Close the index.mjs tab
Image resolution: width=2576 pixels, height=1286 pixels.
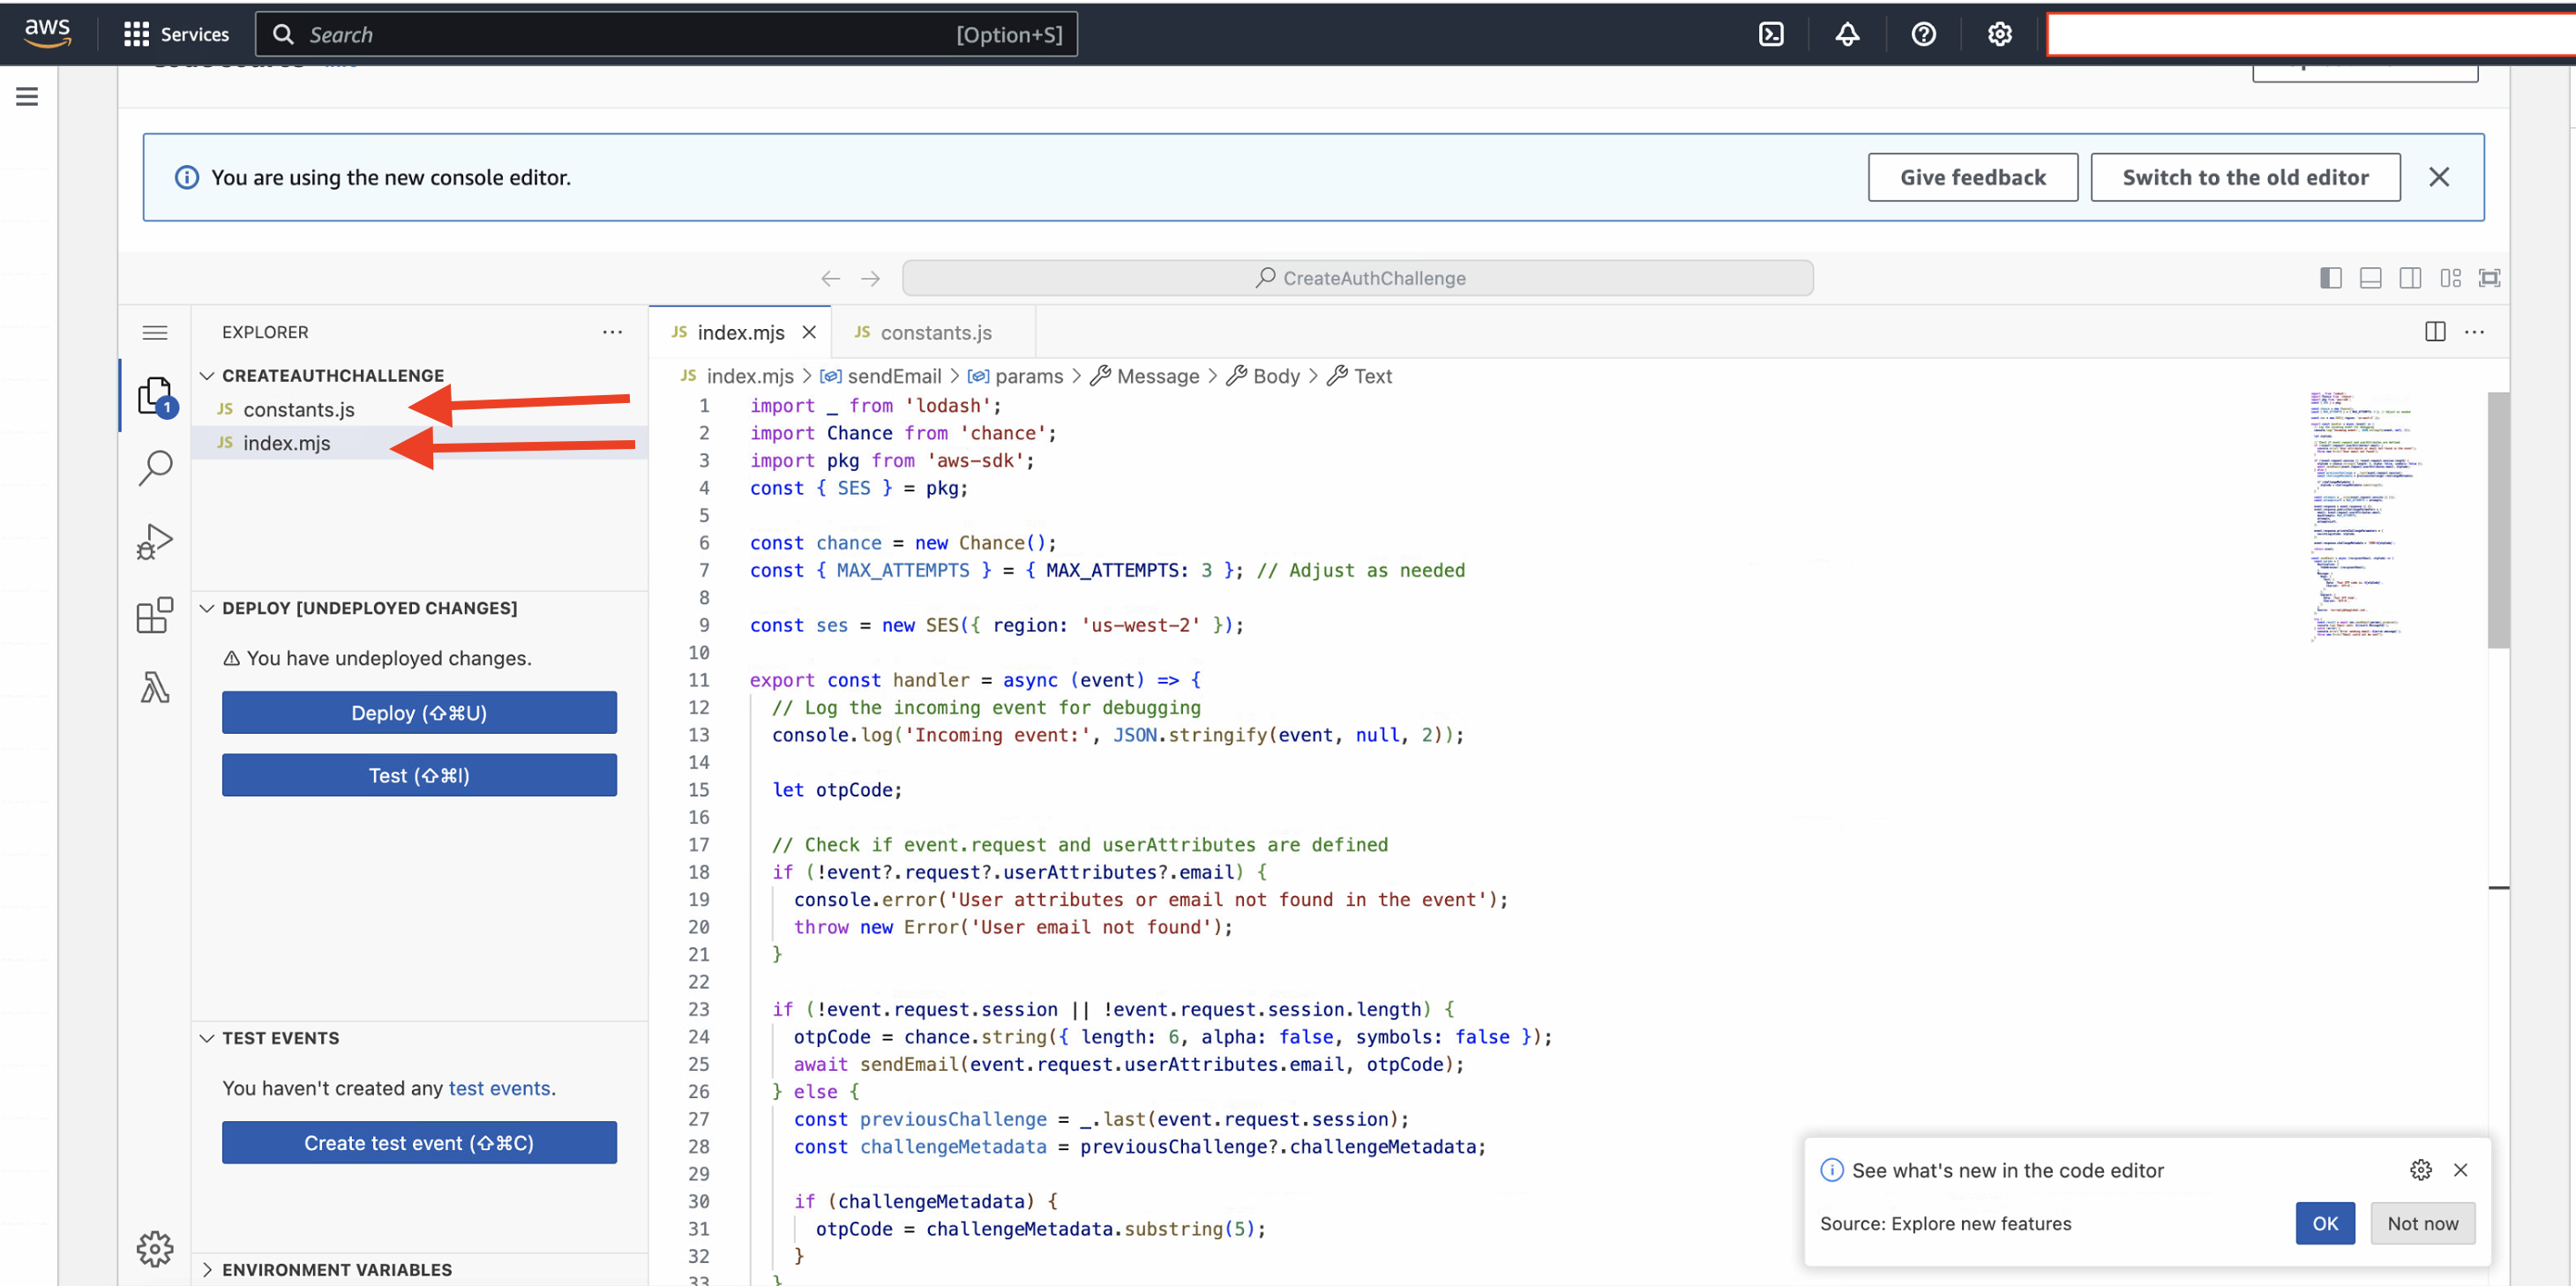809,332
